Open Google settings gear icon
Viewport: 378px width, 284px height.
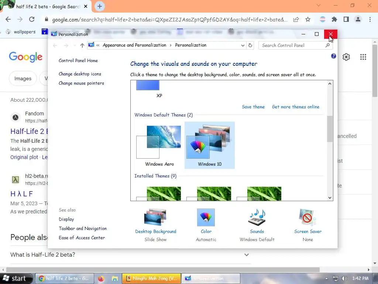click(x=346, y=57)
